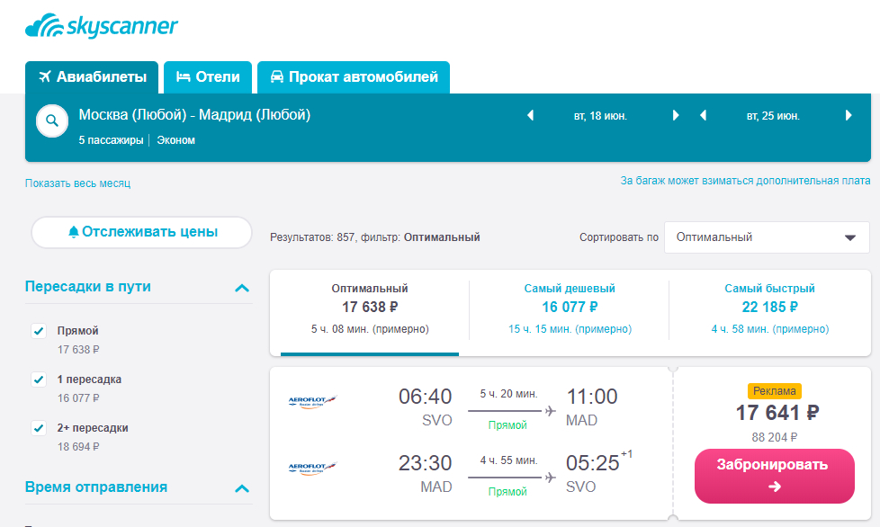Click the Результатов: 857 filter summary

(375, 237)
